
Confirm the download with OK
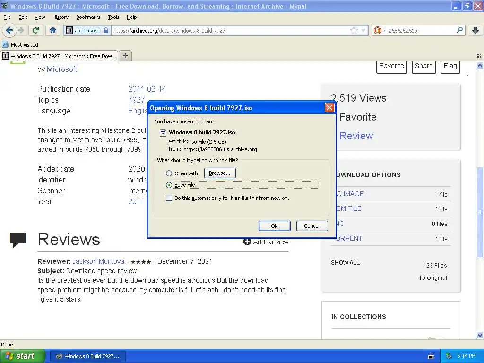[275, 226]
